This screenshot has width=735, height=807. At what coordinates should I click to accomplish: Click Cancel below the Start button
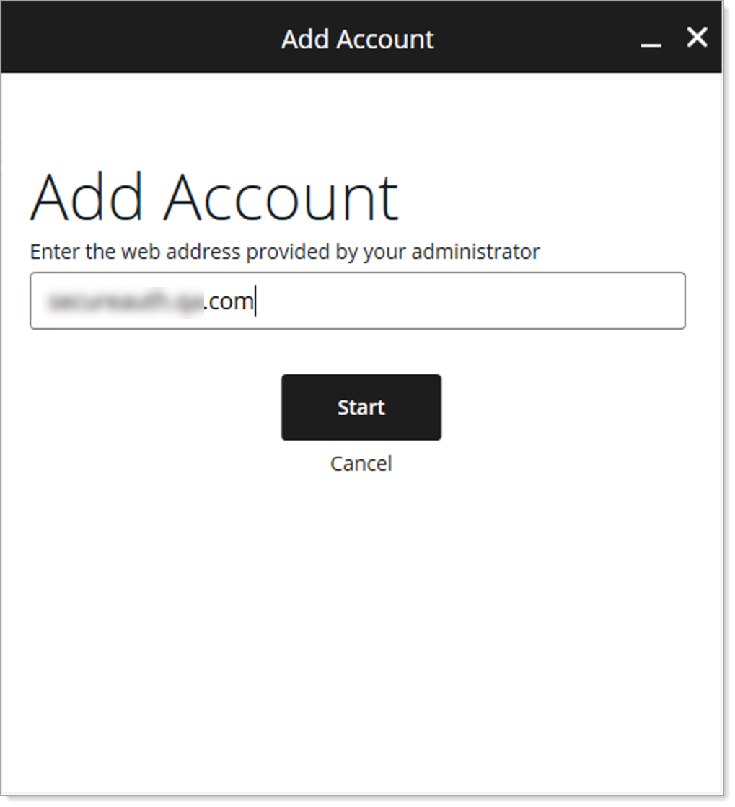click(x=361, y=464)
